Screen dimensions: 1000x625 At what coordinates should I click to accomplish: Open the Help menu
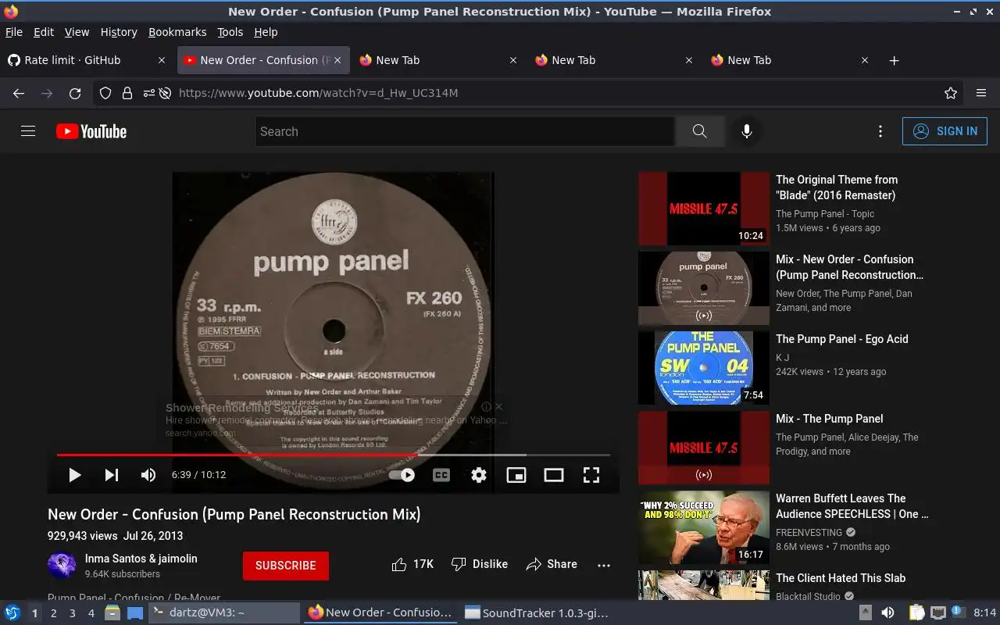click(x=266, y=32)
